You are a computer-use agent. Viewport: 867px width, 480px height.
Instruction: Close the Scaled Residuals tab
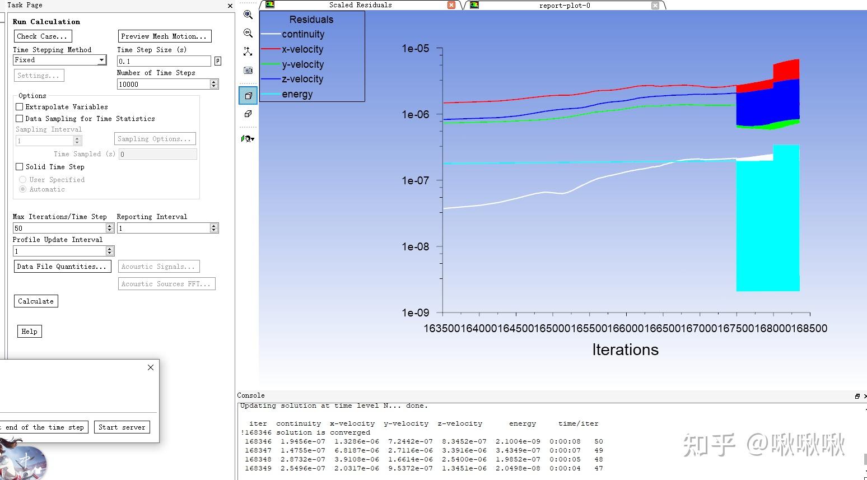click(x=451, y=5)
